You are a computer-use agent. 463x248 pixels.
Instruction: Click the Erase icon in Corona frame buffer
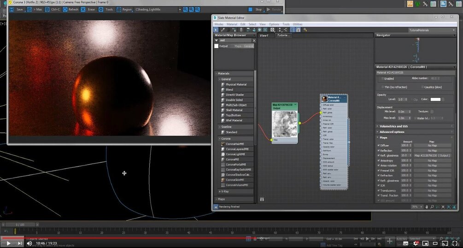83,10
